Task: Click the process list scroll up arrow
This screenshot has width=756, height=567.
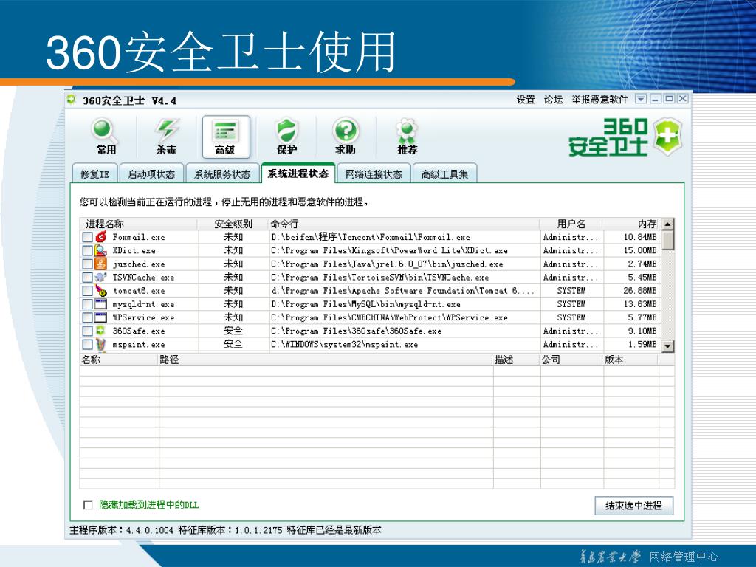Action: click(x=667, y=224)
